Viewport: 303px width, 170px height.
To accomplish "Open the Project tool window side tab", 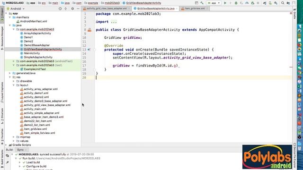I will pos(2,14).
